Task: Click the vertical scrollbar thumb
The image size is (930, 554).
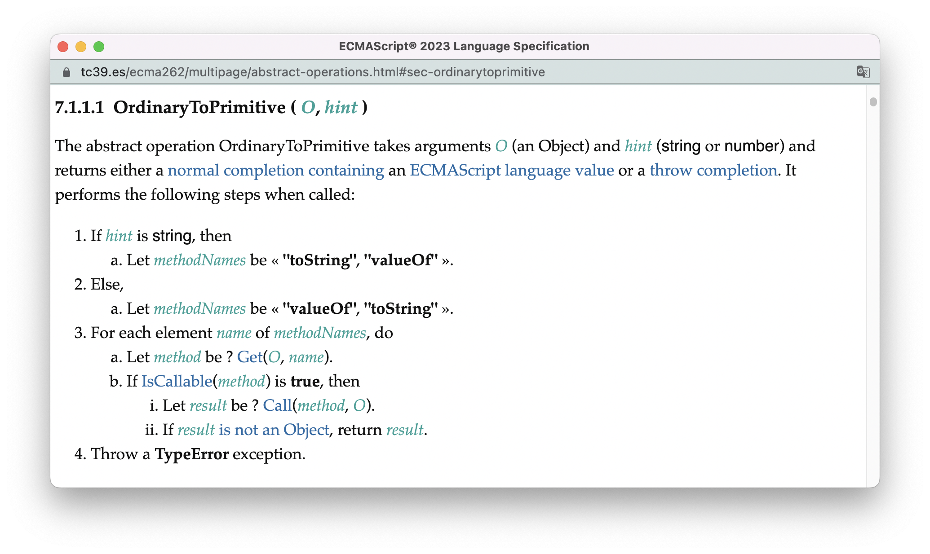Action: click(x=873, y=102)
